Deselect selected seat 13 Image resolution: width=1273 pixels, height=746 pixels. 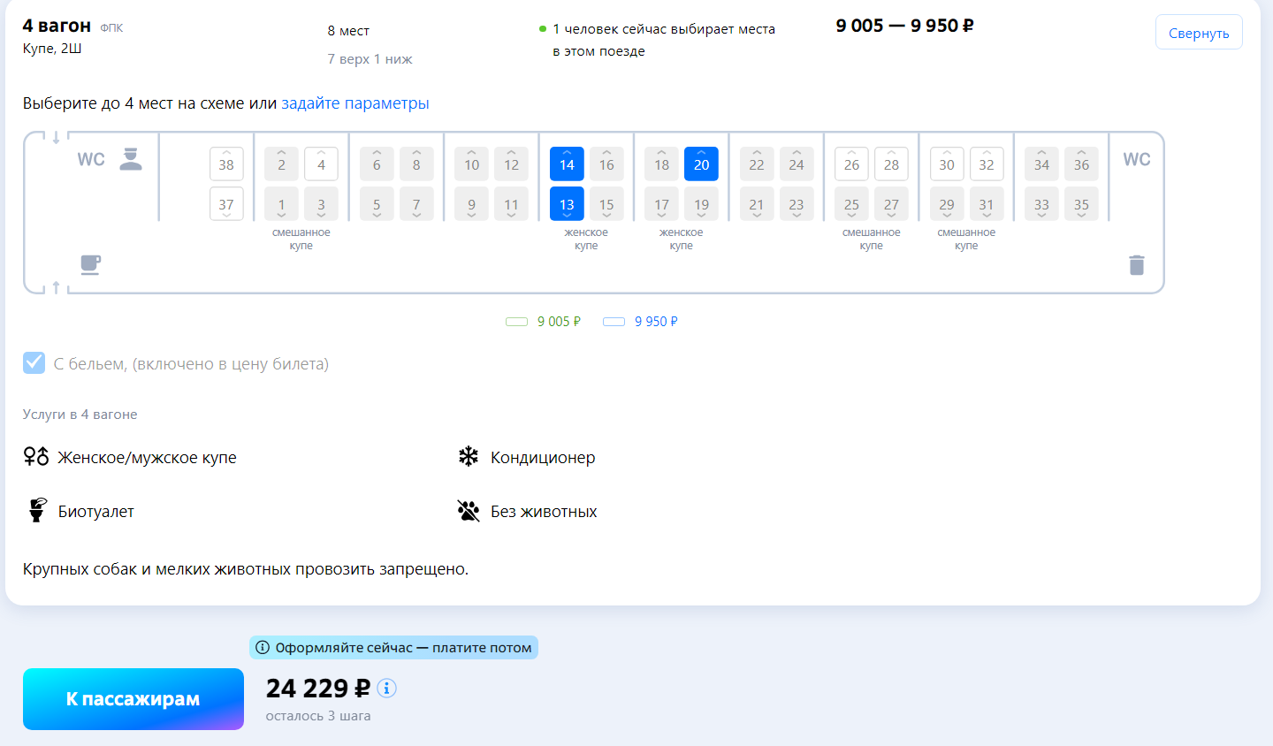click(567, 204)
